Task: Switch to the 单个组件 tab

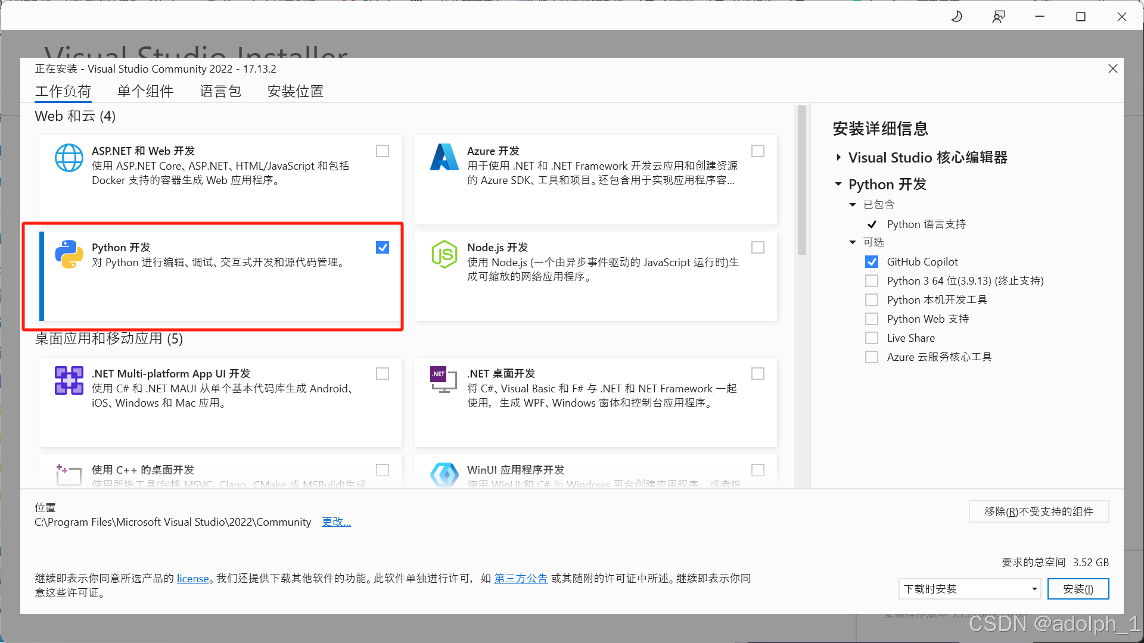Action: (145, 91)
